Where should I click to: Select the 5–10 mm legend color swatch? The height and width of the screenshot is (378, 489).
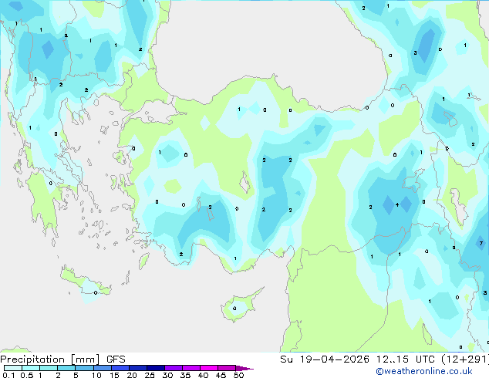tap(84, 368)
